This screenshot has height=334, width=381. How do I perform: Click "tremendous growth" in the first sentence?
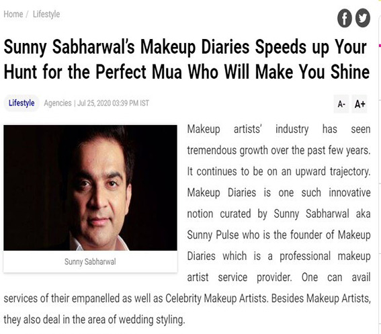[227, 151]
